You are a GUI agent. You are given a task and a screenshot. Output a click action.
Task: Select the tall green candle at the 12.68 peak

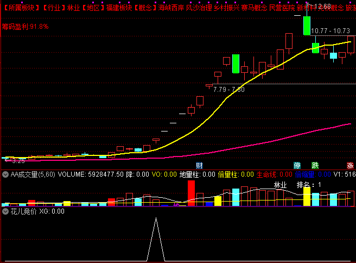tap(307, 26)
